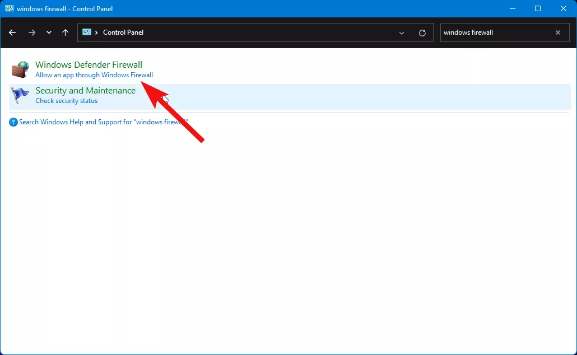Click the Control Panel icon in address bar
Screen dimensions: 577x355
pos(87,32)
